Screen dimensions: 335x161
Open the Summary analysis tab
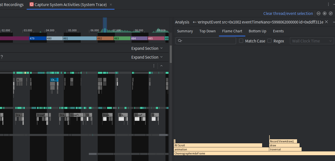coord(185,31)
